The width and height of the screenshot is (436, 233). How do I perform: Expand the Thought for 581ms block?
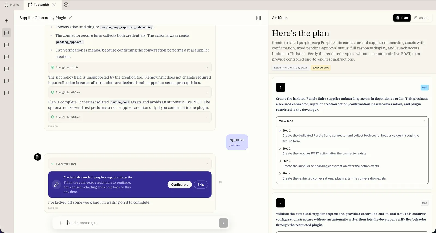(x=130, y=117)
